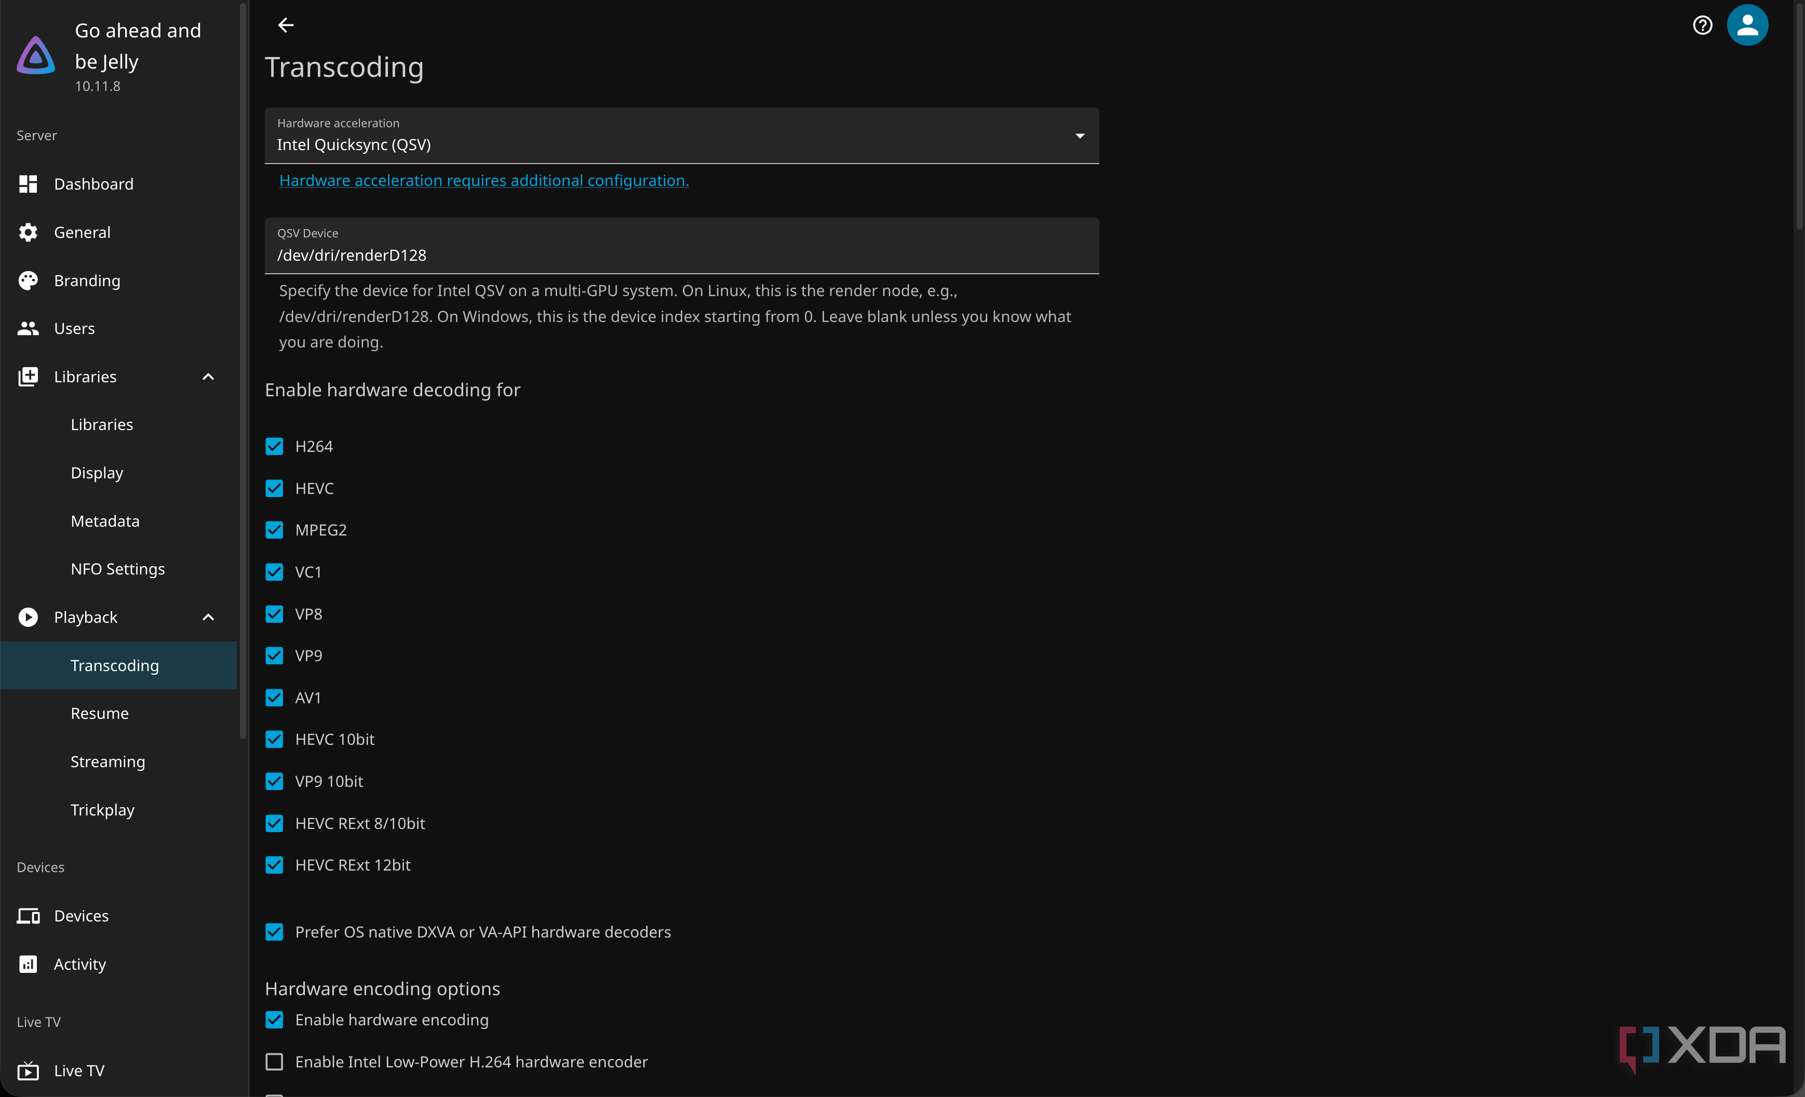Uncheck the H264 decoding checkbox

point(274,446)
